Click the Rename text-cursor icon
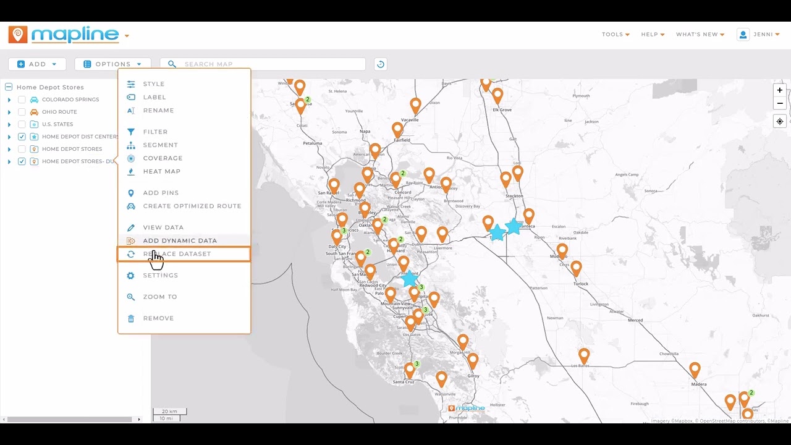Viewport: 791px width, 445px height. pos(131,111)
